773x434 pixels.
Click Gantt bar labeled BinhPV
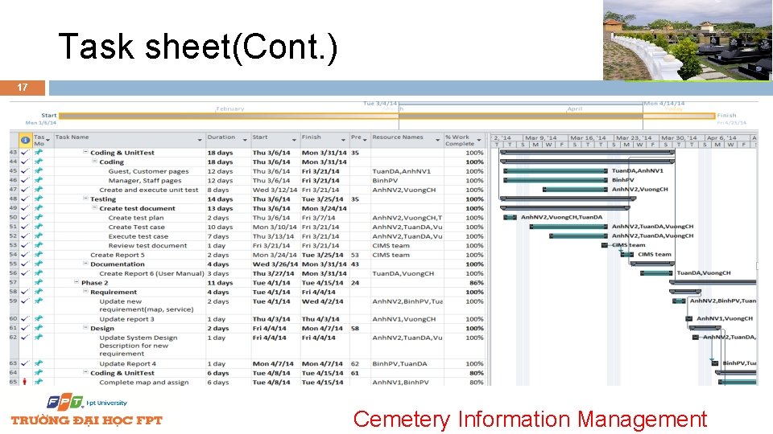(x=556, y=180)
